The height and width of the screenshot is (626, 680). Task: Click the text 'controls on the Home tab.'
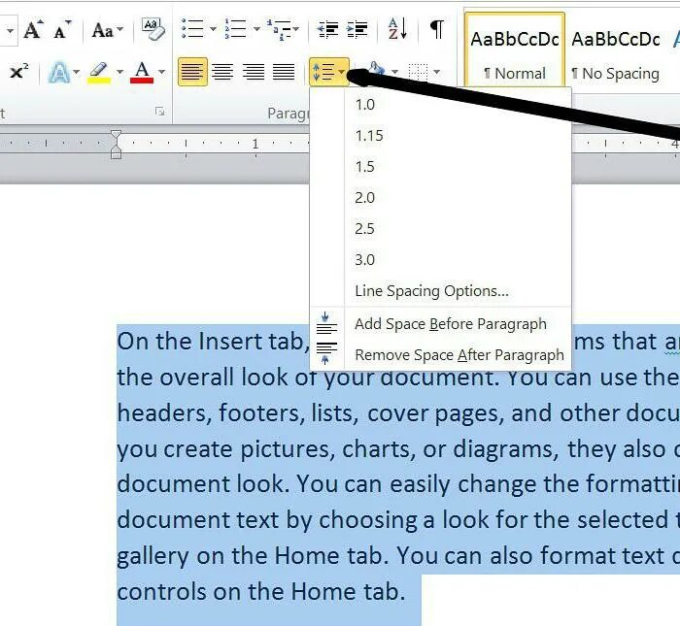[x=261, y=591]
